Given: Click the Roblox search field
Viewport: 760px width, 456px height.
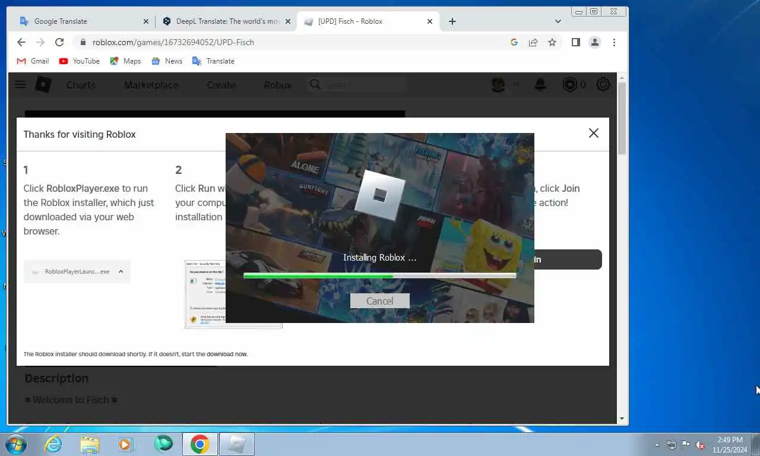Looking at the screenshot, I should pyautogui.click(x=357, y=85).
